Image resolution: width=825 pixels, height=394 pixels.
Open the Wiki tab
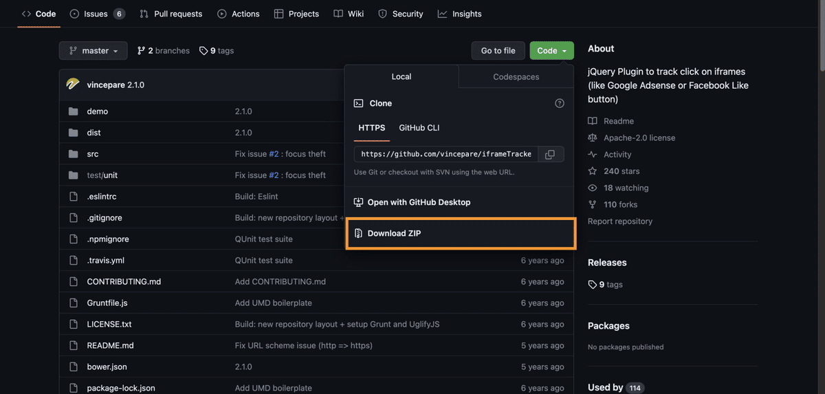click(x=349, y=14)
